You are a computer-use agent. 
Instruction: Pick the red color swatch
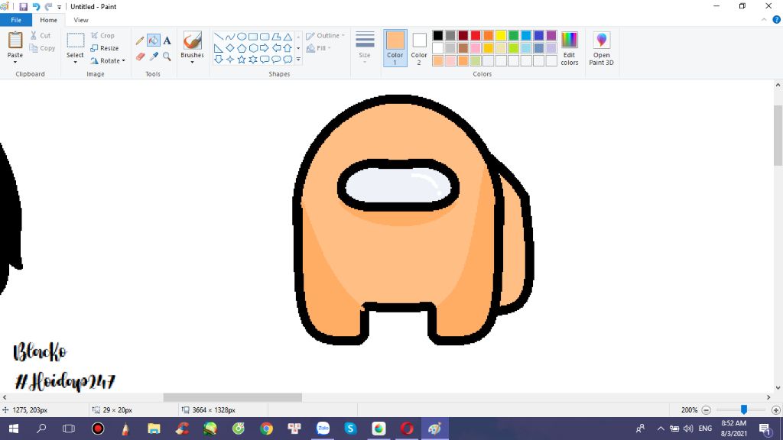[x=476, y=35]
